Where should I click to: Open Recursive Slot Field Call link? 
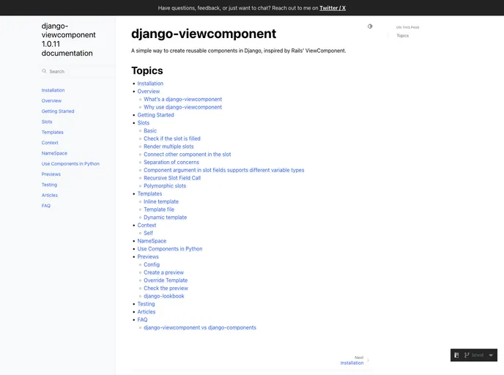pyautogui.click(x=172, y=178)
